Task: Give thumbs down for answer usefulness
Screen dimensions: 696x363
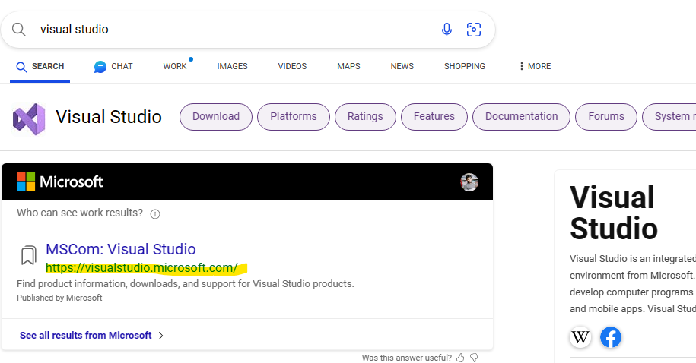Action: [x=474, y=358]
